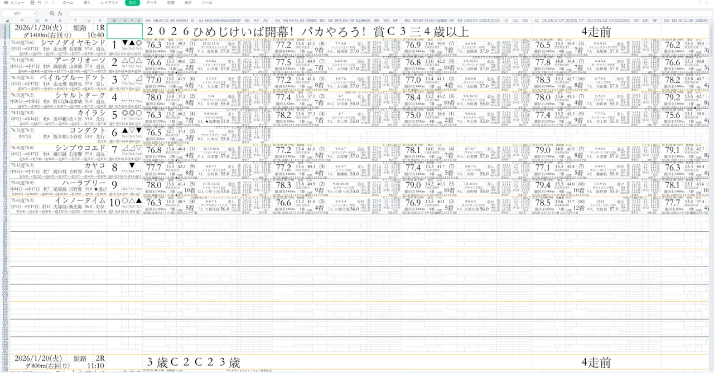The width and height of the screenshot is (714, 373).
Task: Open the 挿入 tab
Action: [x=87, y=3]
